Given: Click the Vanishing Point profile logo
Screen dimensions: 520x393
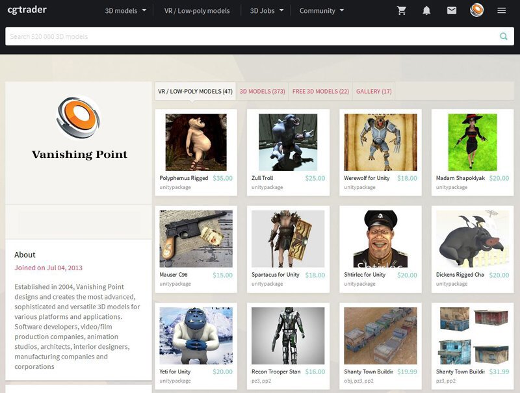Looking at the screenshot, I should tap(78, 118).
